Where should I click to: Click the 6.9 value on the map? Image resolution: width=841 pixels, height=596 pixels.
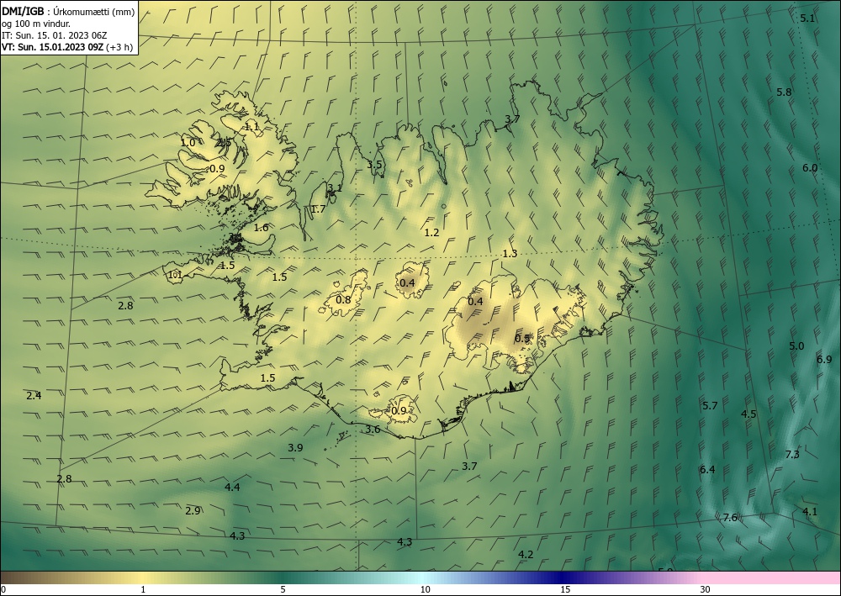[x=824, y=359]
